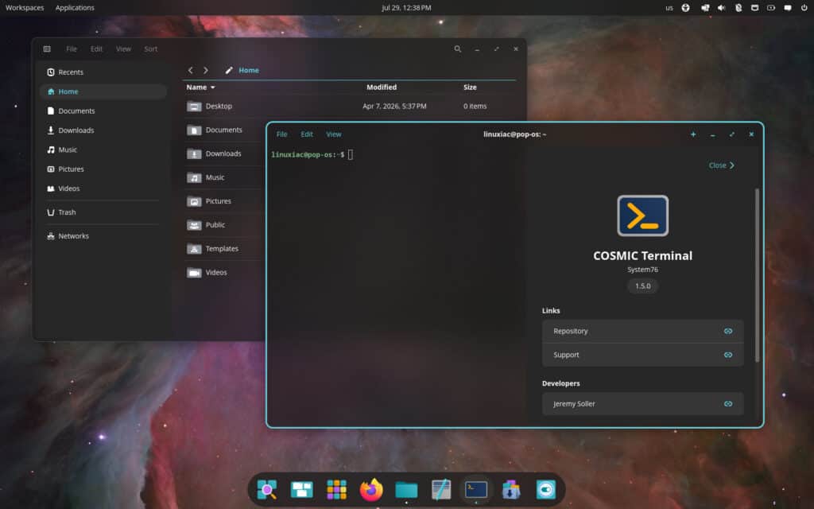Open the notifications icon in top panel
This screenshot has height=509, width=814.
click(788, 8)
